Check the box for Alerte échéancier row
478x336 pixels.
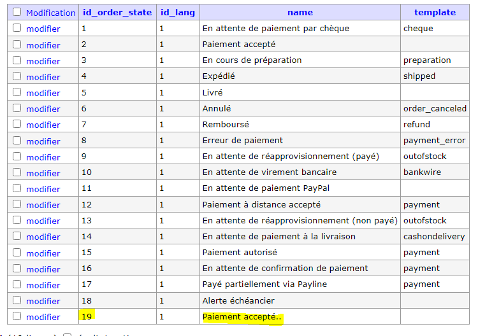click(17, 300)
